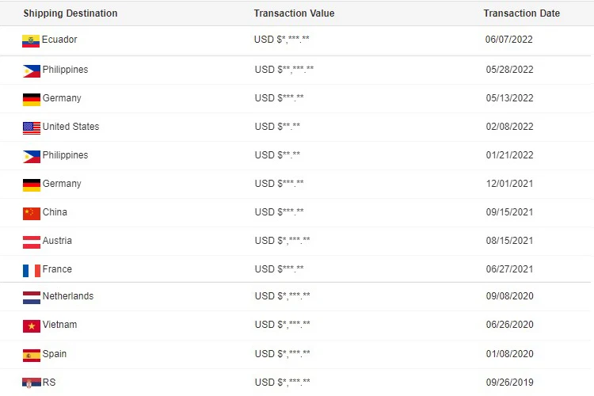Click the Spain flag icon
594x396 pixels.
tap(32, 355)
